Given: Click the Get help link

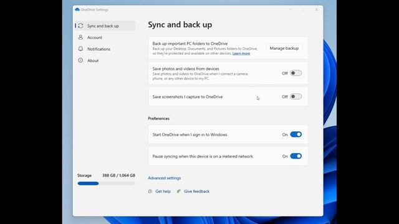Looking at the screenshot, I should click(x=163, y=191).
